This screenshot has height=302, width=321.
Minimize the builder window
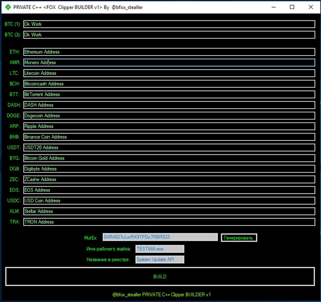click(273, 7)
